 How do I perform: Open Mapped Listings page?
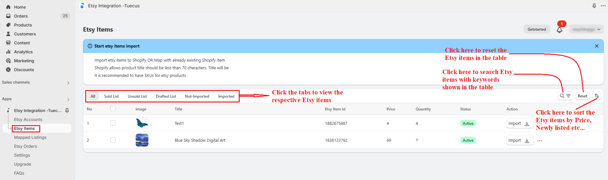click(x=30, y=137)
